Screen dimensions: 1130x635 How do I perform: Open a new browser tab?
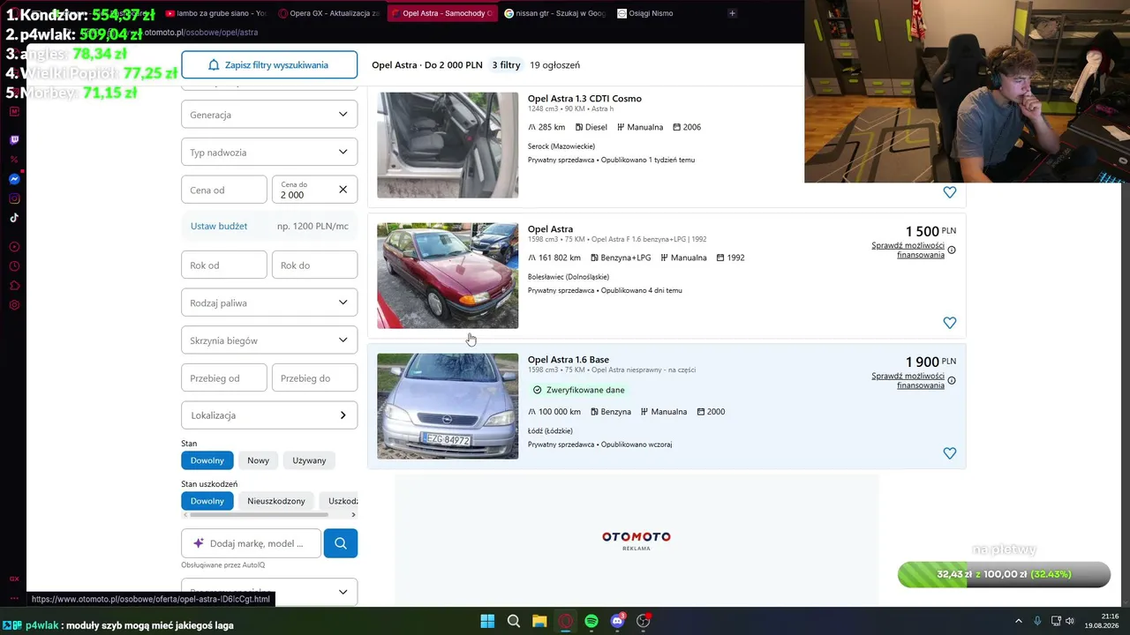coord(732,13)
